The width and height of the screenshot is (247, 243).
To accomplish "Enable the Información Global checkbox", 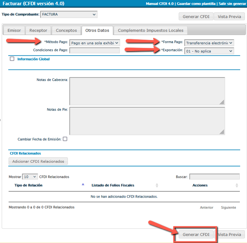I will [12, 59].
